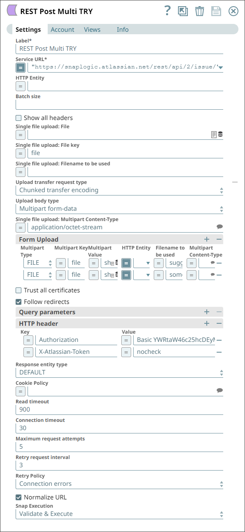Save the snap settings
This screenshot has height=532, width=245.
click(x=216, y=11)
